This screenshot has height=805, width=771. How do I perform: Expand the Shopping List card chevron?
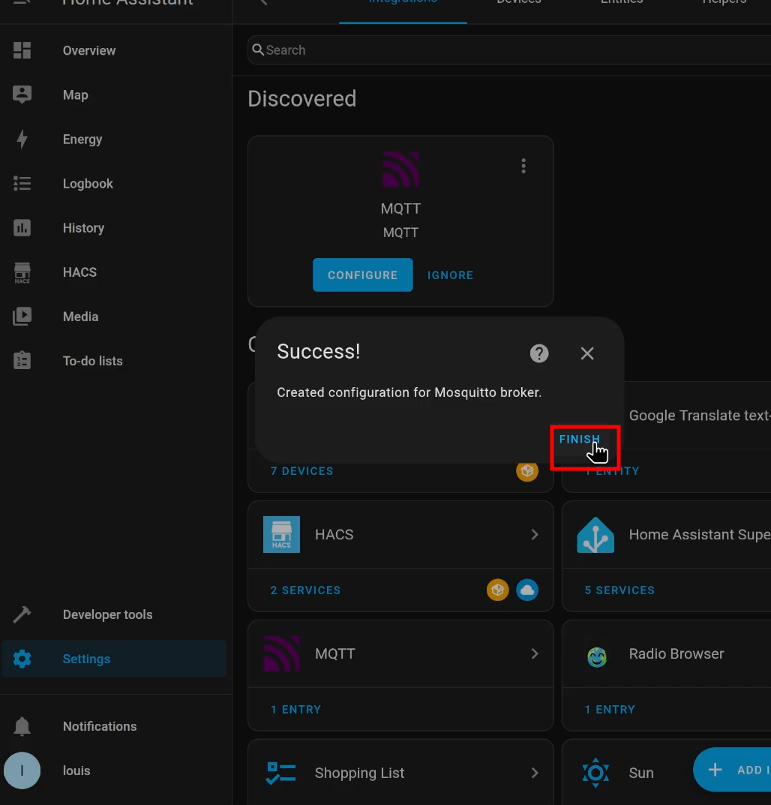pyautogui.click(x=534, y=773)
